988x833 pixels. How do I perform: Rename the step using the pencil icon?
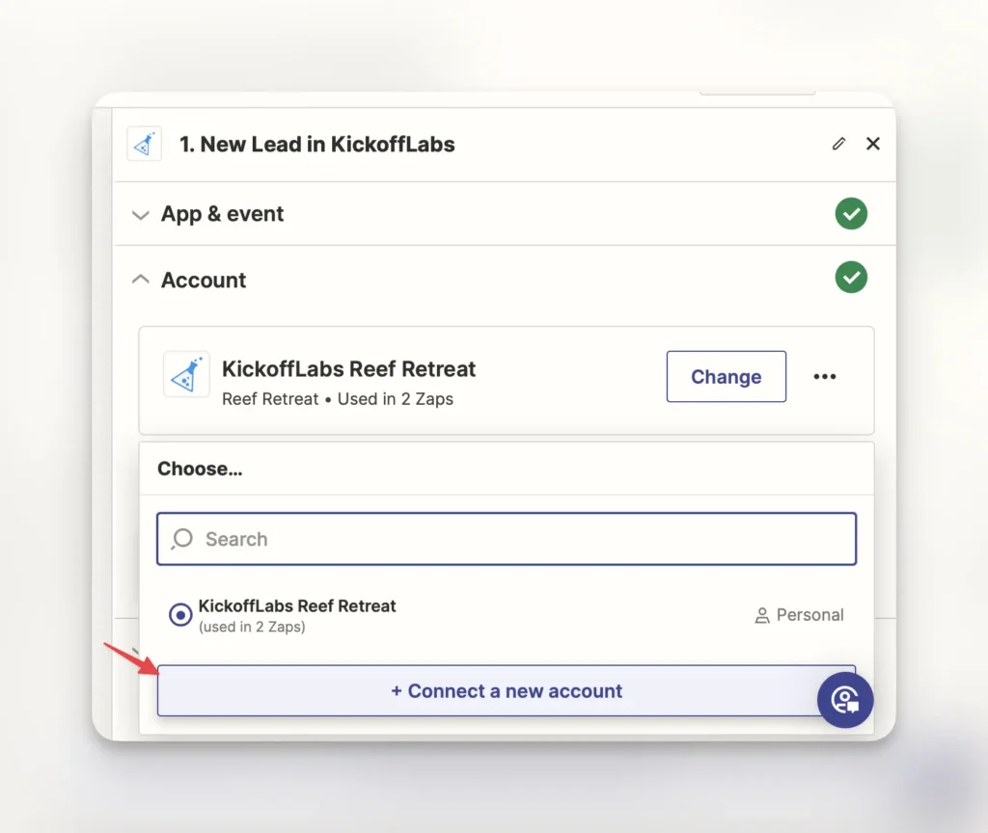838,145
